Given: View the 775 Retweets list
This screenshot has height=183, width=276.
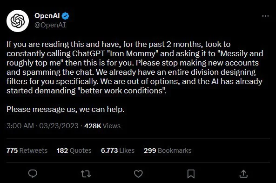Looking at the screenshot, I should pyautogui.click(x=27, y=150).
